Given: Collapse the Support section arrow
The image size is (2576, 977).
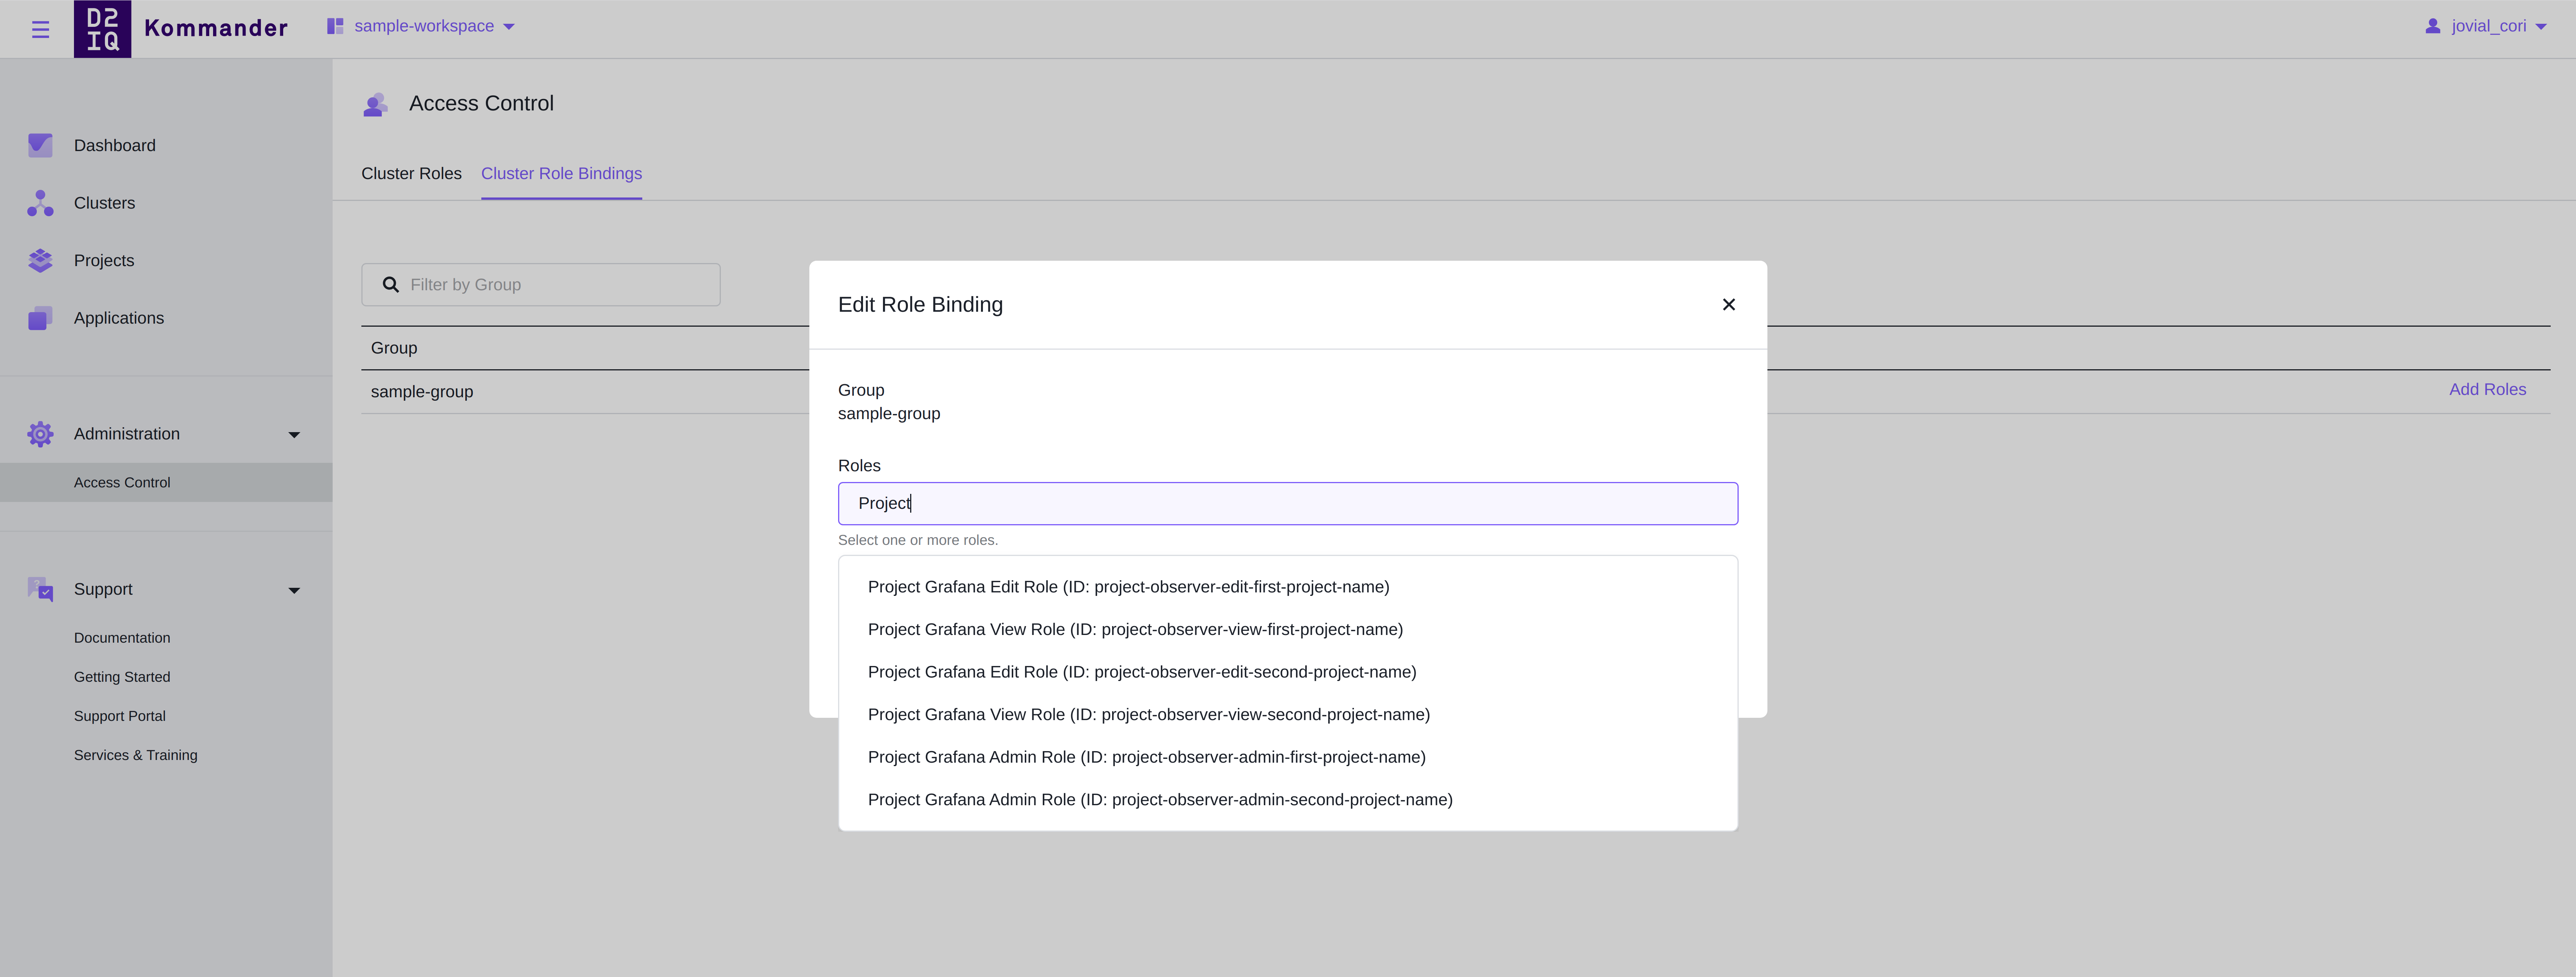Looking at the screenshot, I should point(294,590).
